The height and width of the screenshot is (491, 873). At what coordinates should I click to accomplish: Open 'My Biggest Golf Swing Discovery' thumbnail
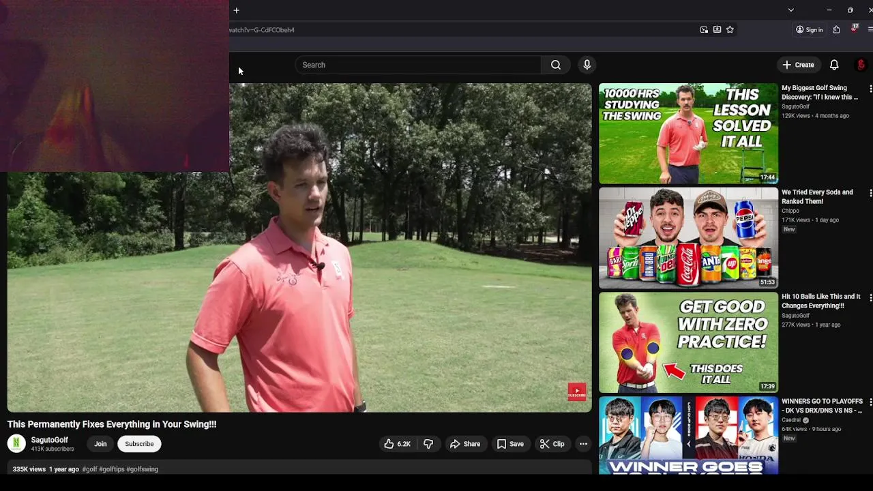pyautogui.click(x=688, y=134)
